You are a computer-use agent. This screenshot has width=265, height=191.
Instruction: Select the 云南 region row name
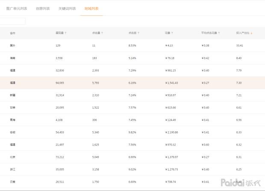12,182
